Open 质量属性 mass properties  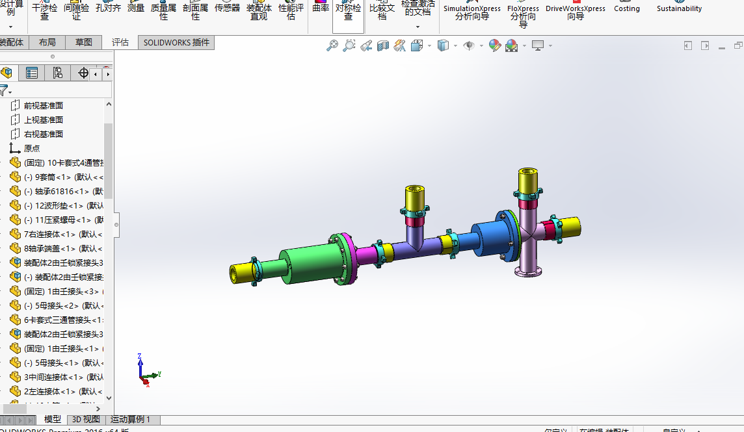tap(163, 12)
